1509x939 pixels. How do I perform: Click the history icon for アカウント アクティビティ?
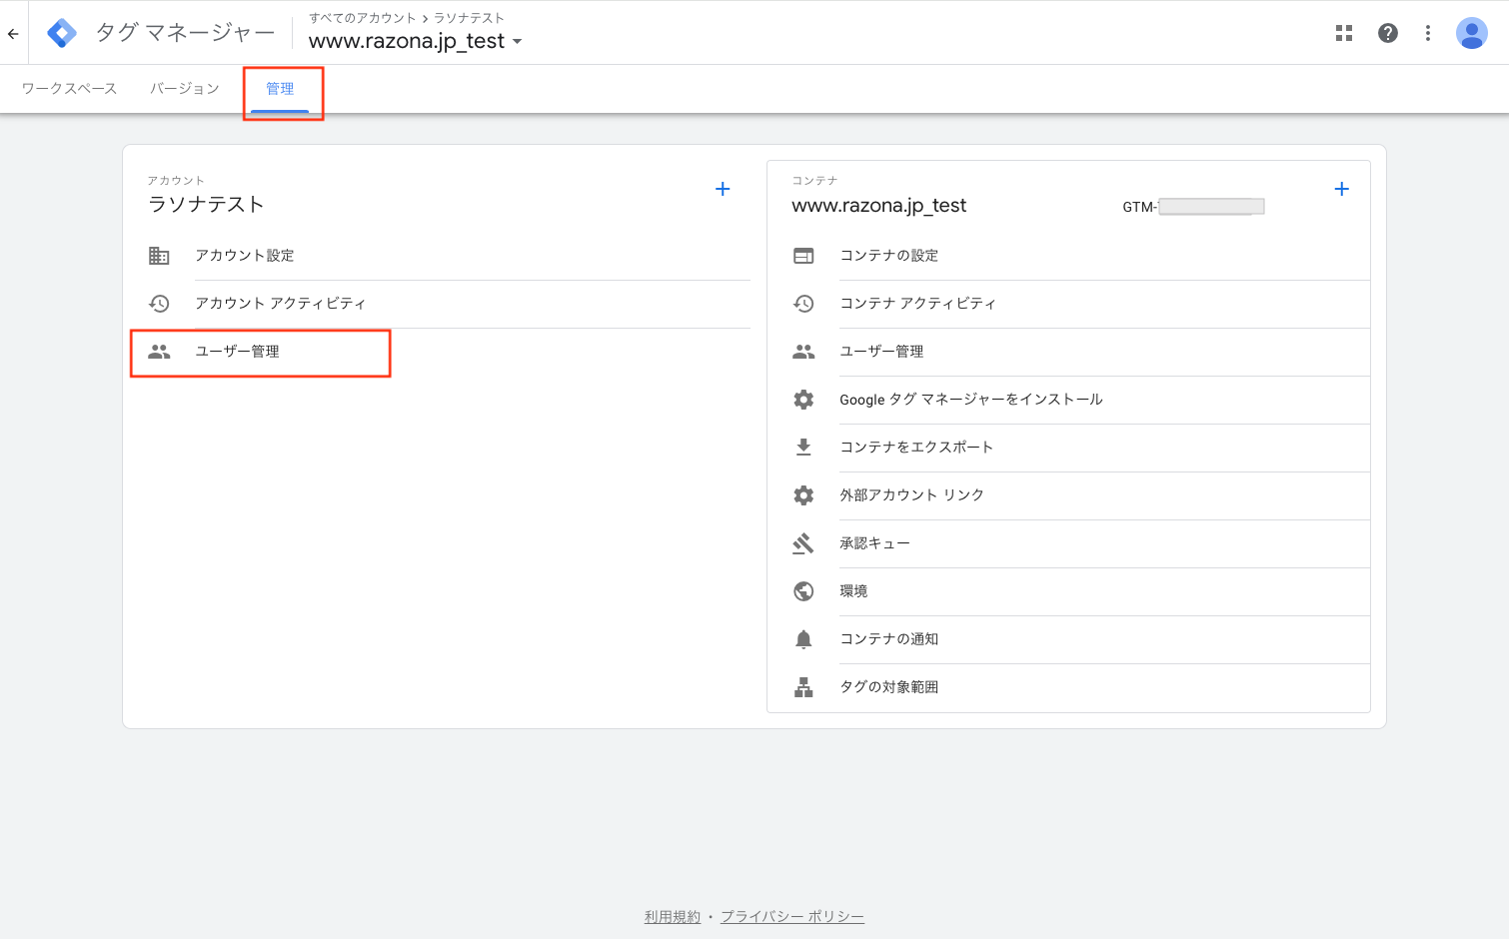point(159,304)
